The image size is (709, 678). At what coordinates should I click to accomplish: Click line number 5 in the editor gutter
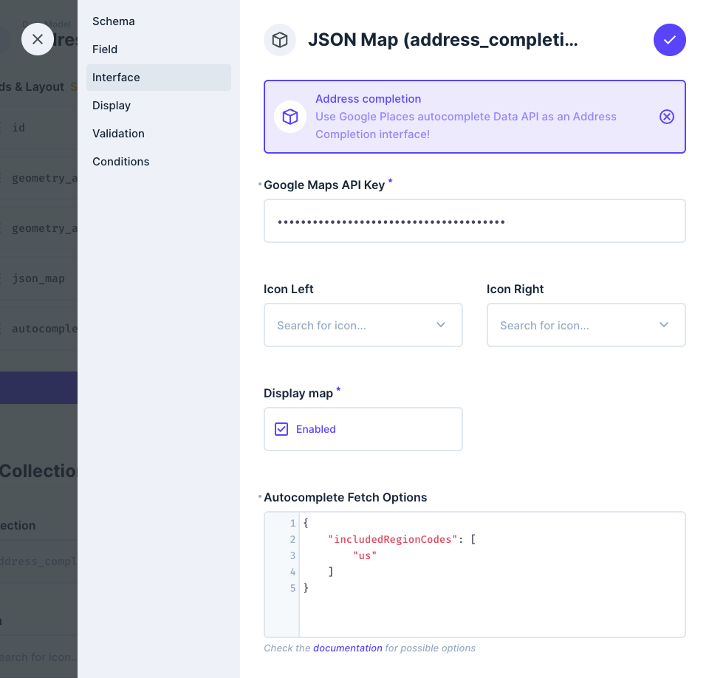292,588
